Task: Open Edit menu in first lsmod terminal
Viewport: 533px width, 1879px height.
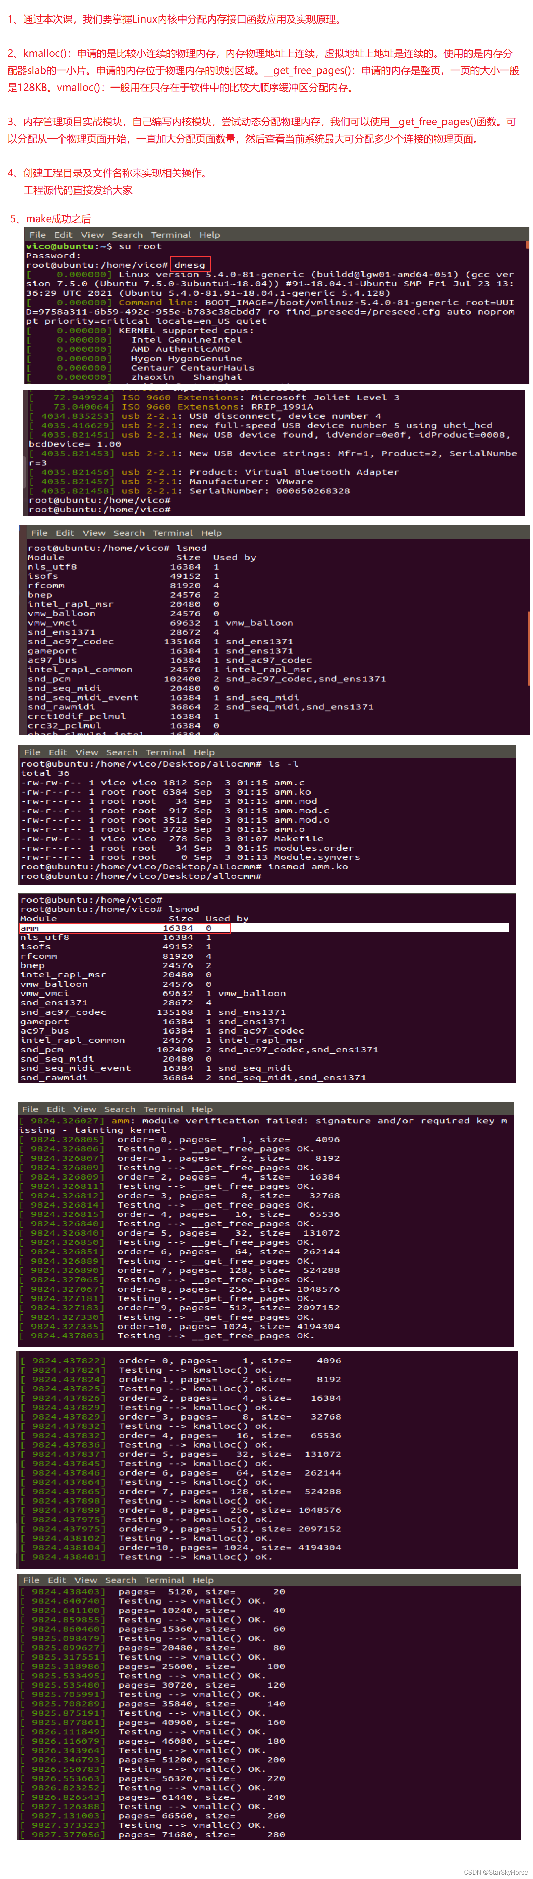Action: (65, 533)
